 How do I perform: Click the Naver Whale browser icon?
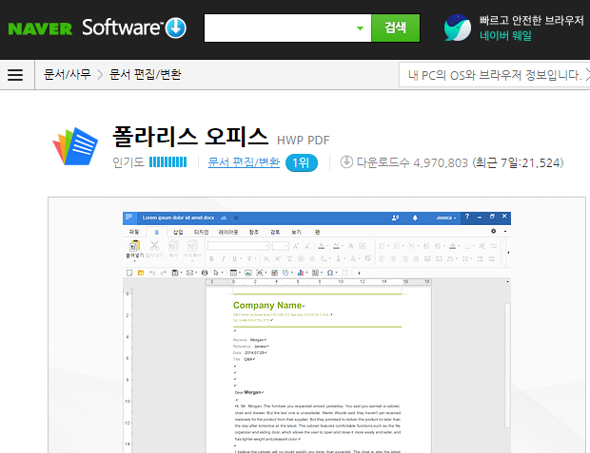457,28
